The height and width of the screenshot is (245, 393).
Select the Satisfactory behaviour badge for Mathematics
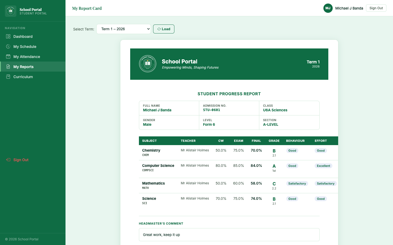click(x=297, y=183)
